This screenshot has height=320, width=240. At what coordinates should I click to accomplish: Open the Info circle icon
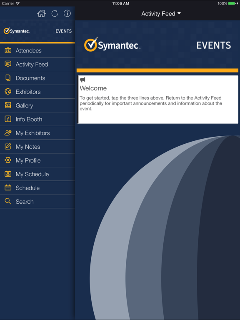(67, 13)
